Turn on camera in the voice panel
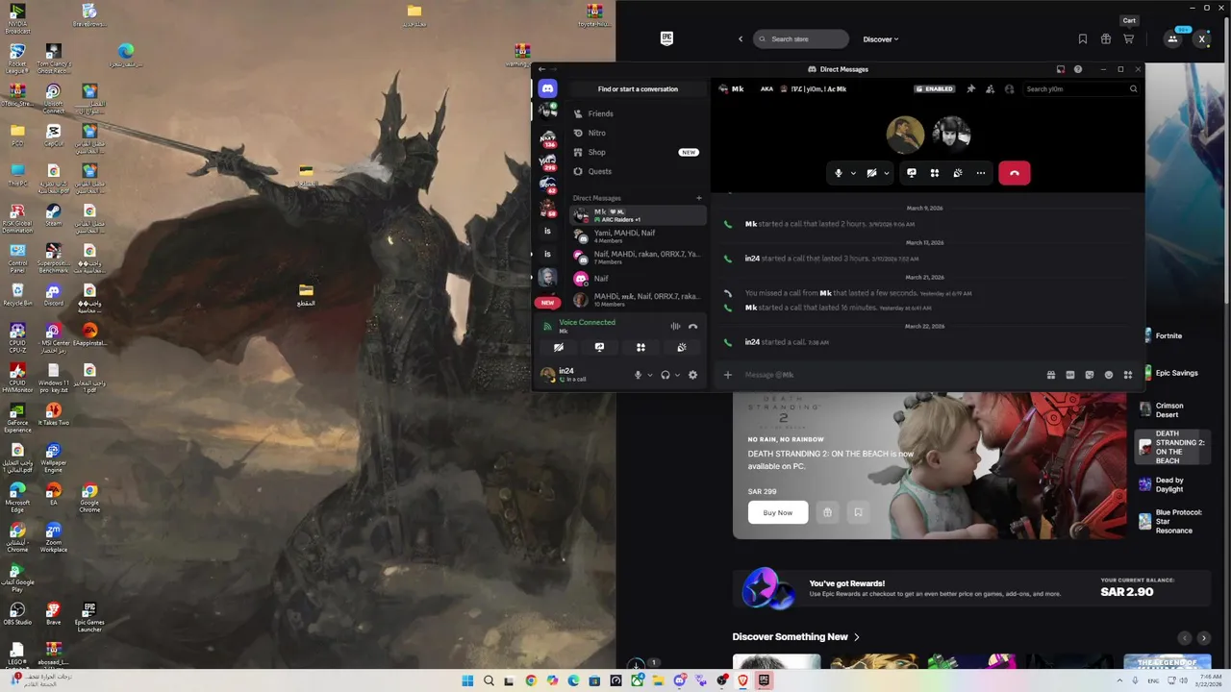 pos(558,348)
